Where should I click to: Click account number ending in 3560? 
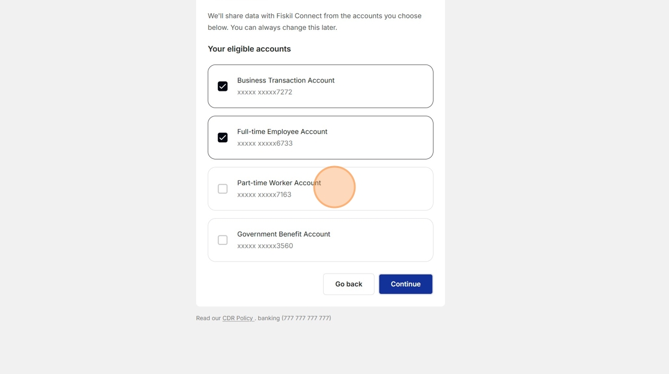click(265, 246)
